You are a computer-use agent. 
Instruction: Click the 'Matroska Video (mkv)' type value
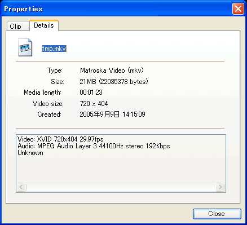click(x=112, y=70)
